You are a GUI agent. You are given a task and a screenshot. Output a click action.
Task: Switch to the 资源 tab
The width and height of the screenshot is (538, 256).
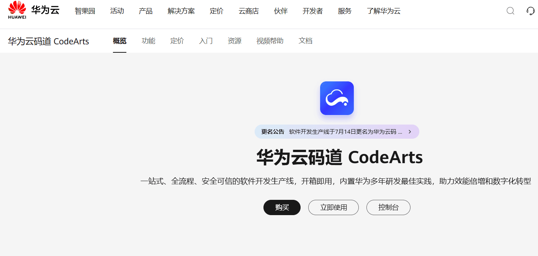234,41
